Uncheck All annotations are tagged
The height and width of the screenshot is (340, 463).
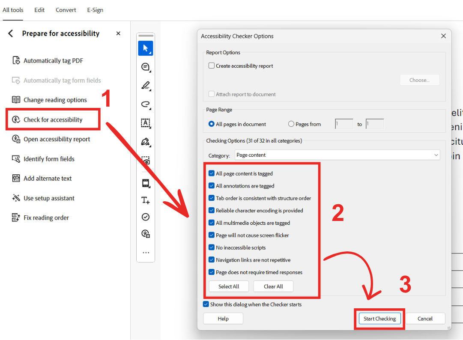(x=212, y=186)
